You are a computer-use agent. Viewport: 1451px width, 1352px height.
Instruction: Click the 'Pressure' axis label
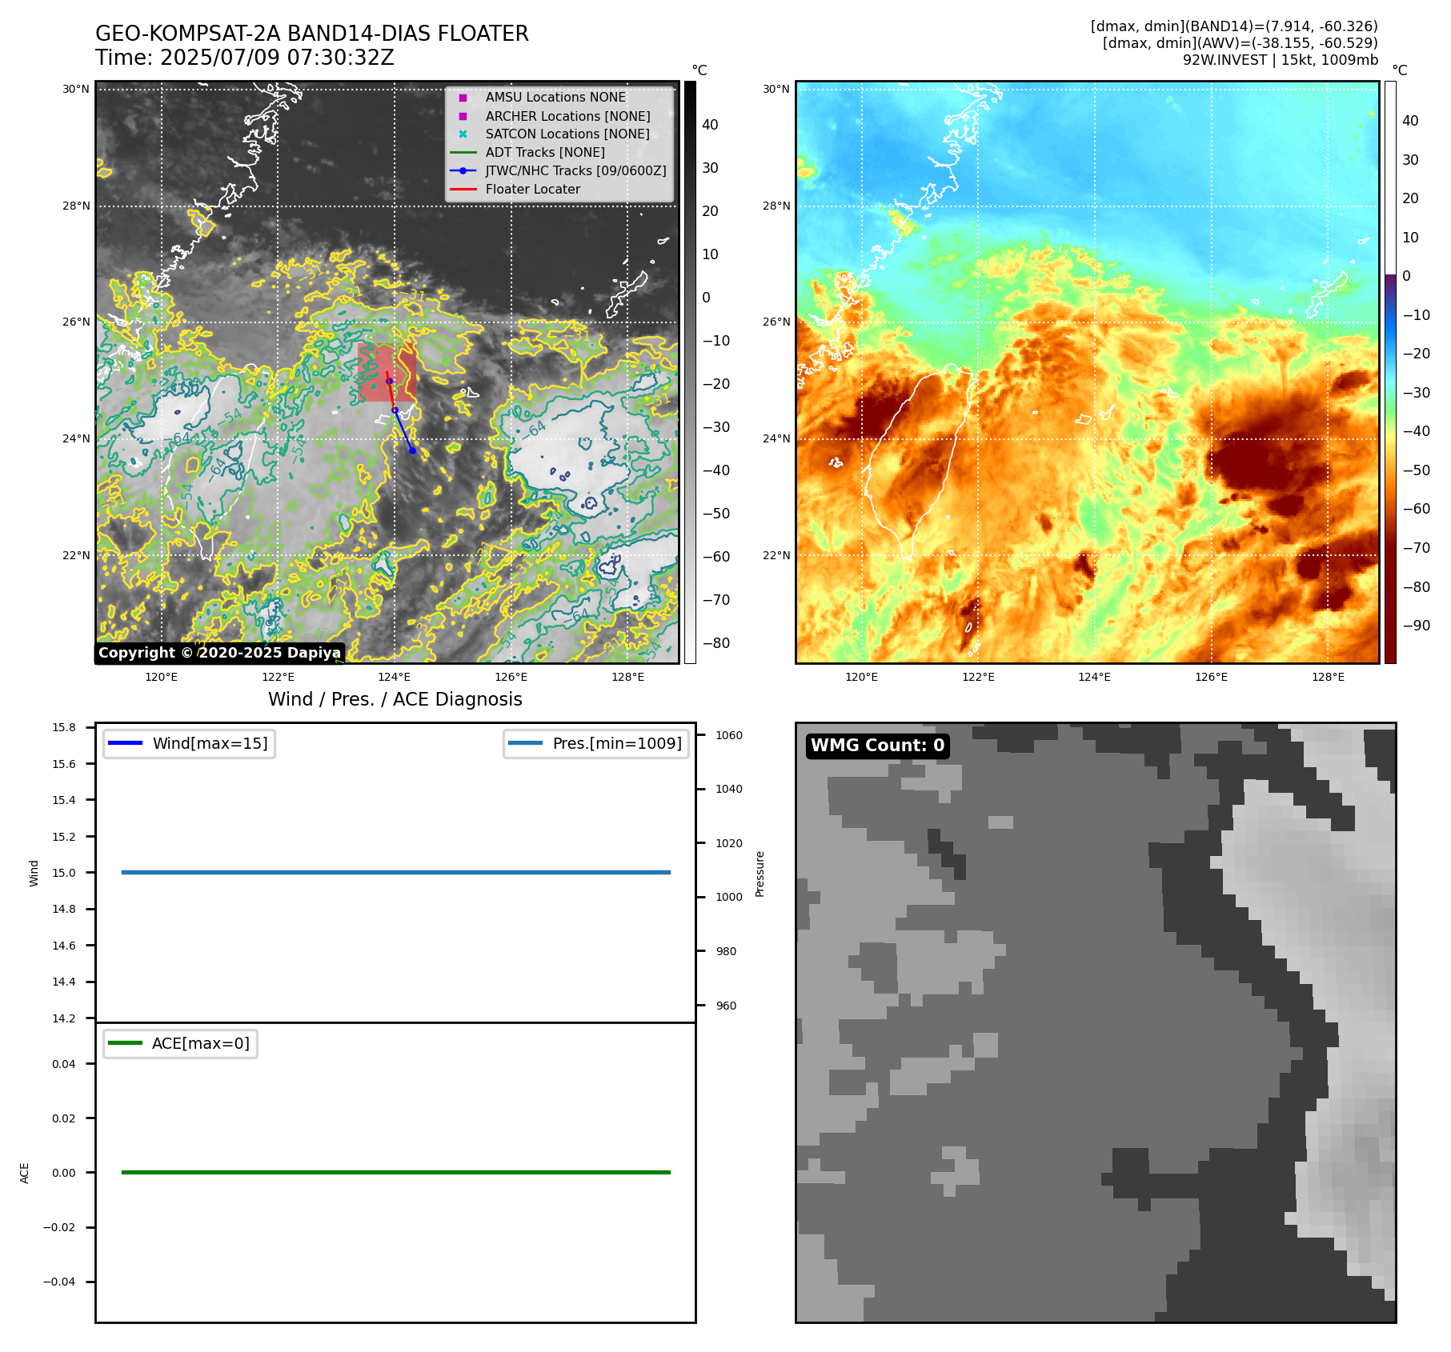coord(760,874)
